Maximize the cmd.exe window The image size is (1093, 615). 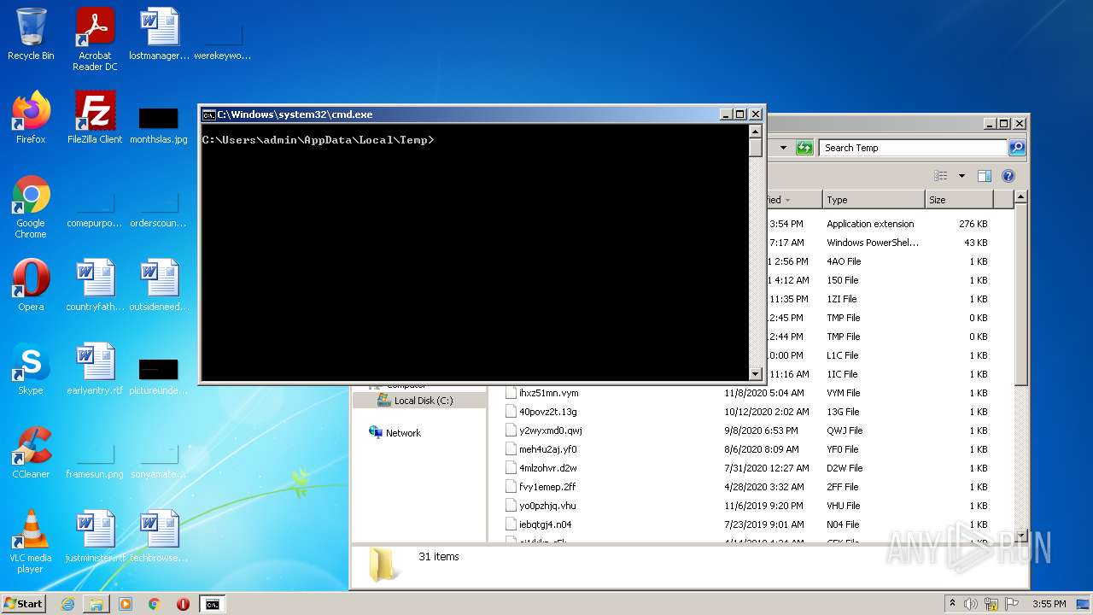tap(739, 114)
